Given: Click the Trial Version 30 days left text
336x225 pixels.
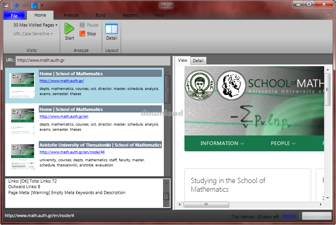Looking at the screenshot, I should pos(255,217).
